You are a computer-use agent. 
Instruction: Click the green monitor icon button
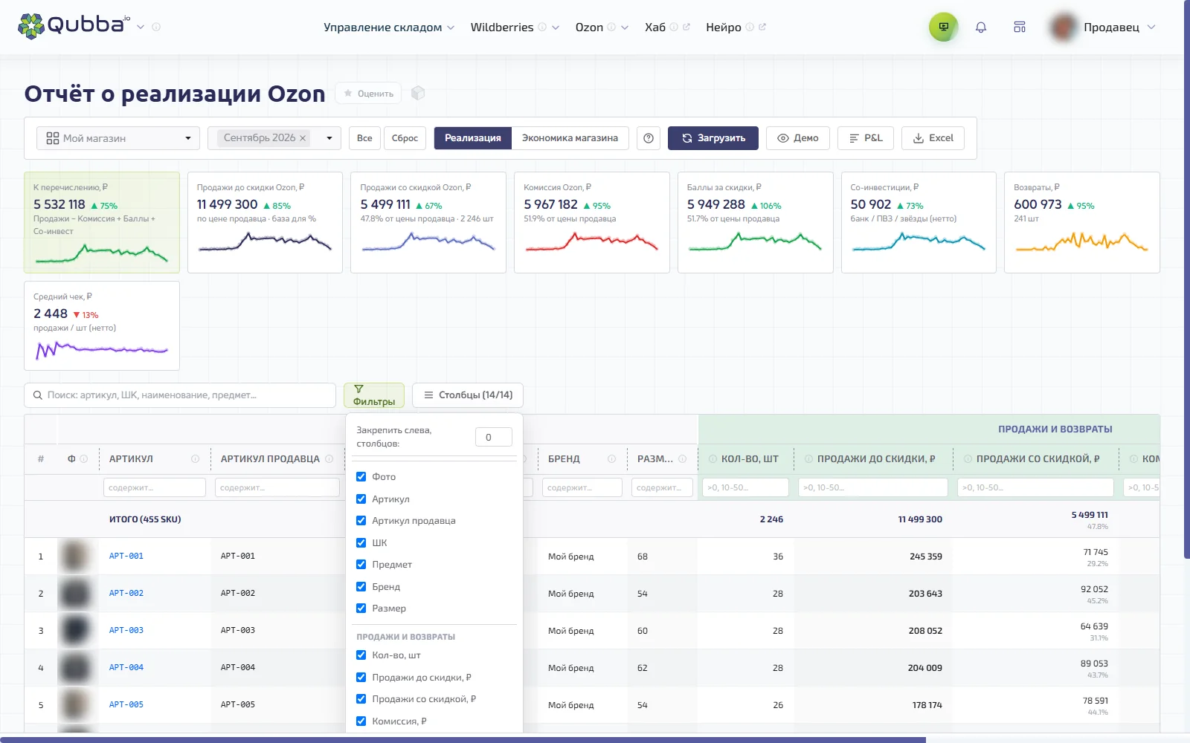click(943, 27)
